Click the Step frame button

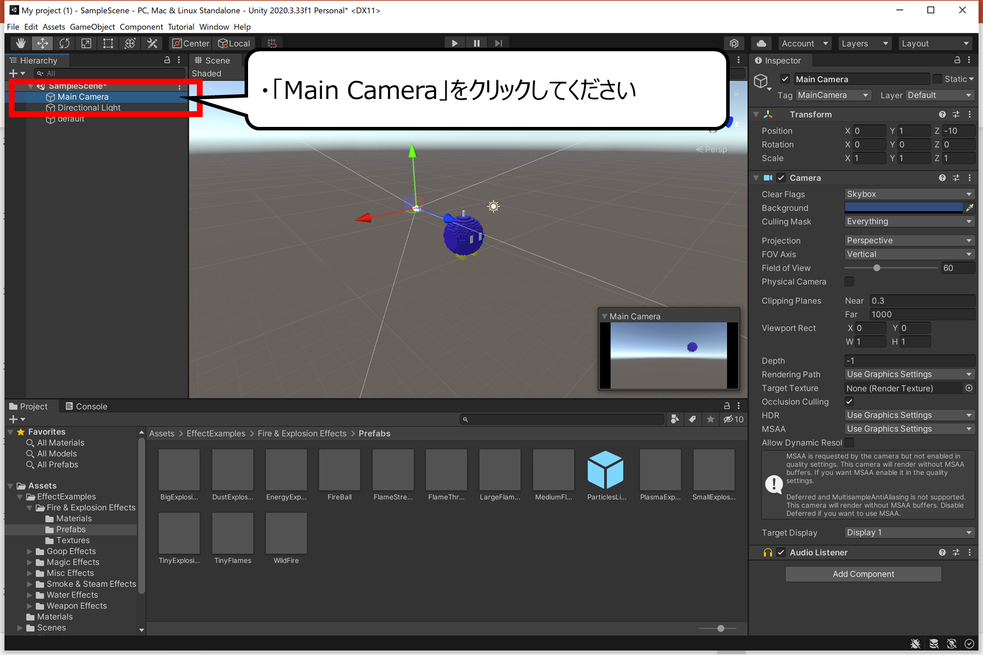498,43
